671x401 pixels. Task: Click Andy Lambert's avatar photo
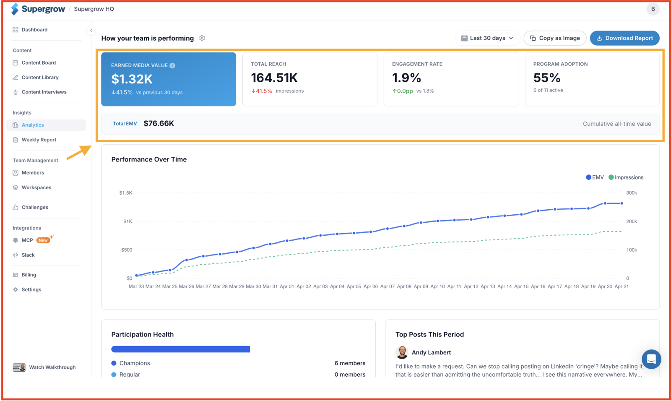(402, 352)
